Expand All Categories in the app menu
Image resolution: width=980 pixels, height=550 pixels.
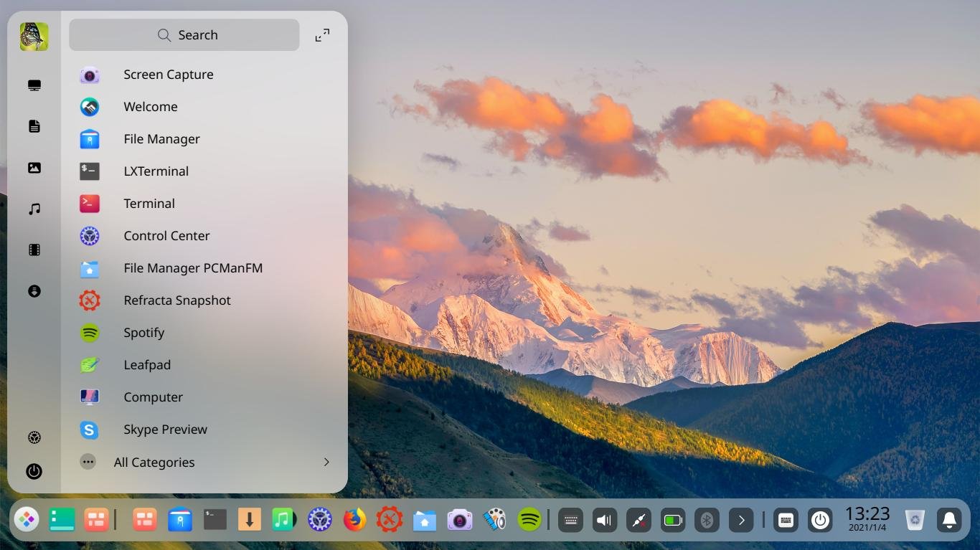pos(154,462)
